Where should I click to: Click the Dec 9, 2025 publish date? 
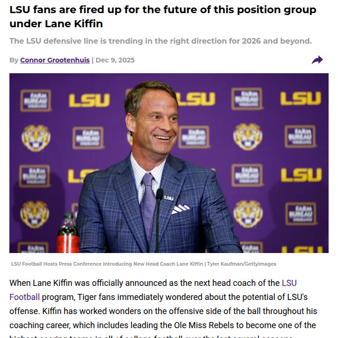115,60
